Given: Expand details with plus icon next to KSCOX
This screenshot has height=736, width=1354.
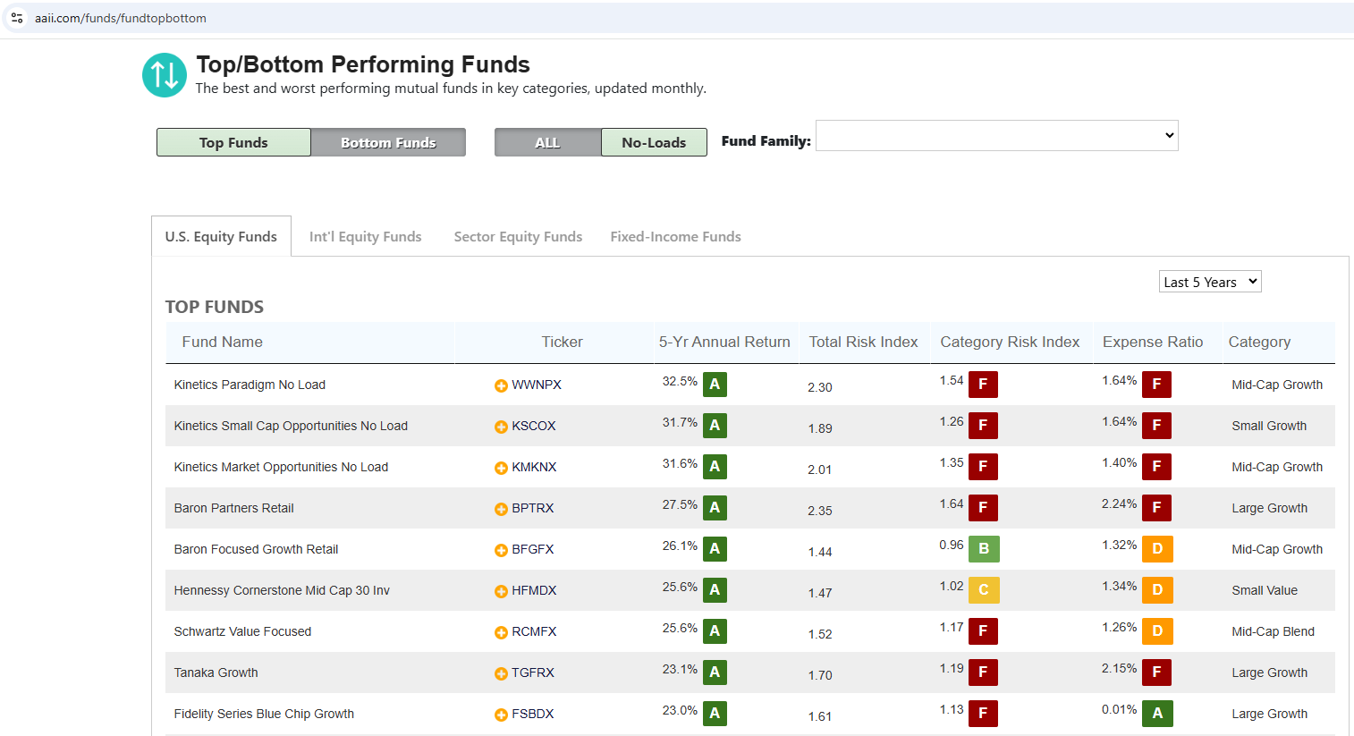Looking at the screenshot, I should [x=501, y=427].
